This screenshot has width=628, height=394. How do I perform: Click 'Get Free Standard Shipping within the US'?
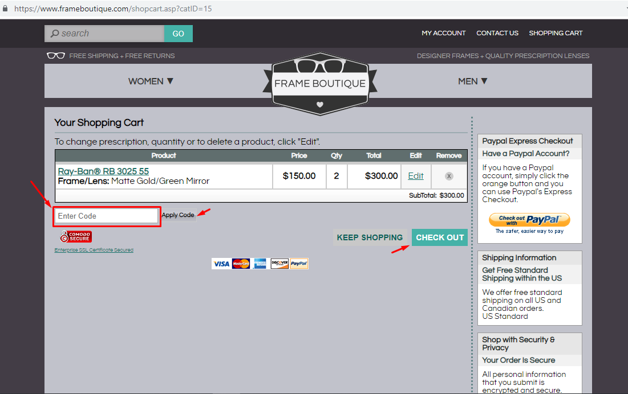coord(522,274)
